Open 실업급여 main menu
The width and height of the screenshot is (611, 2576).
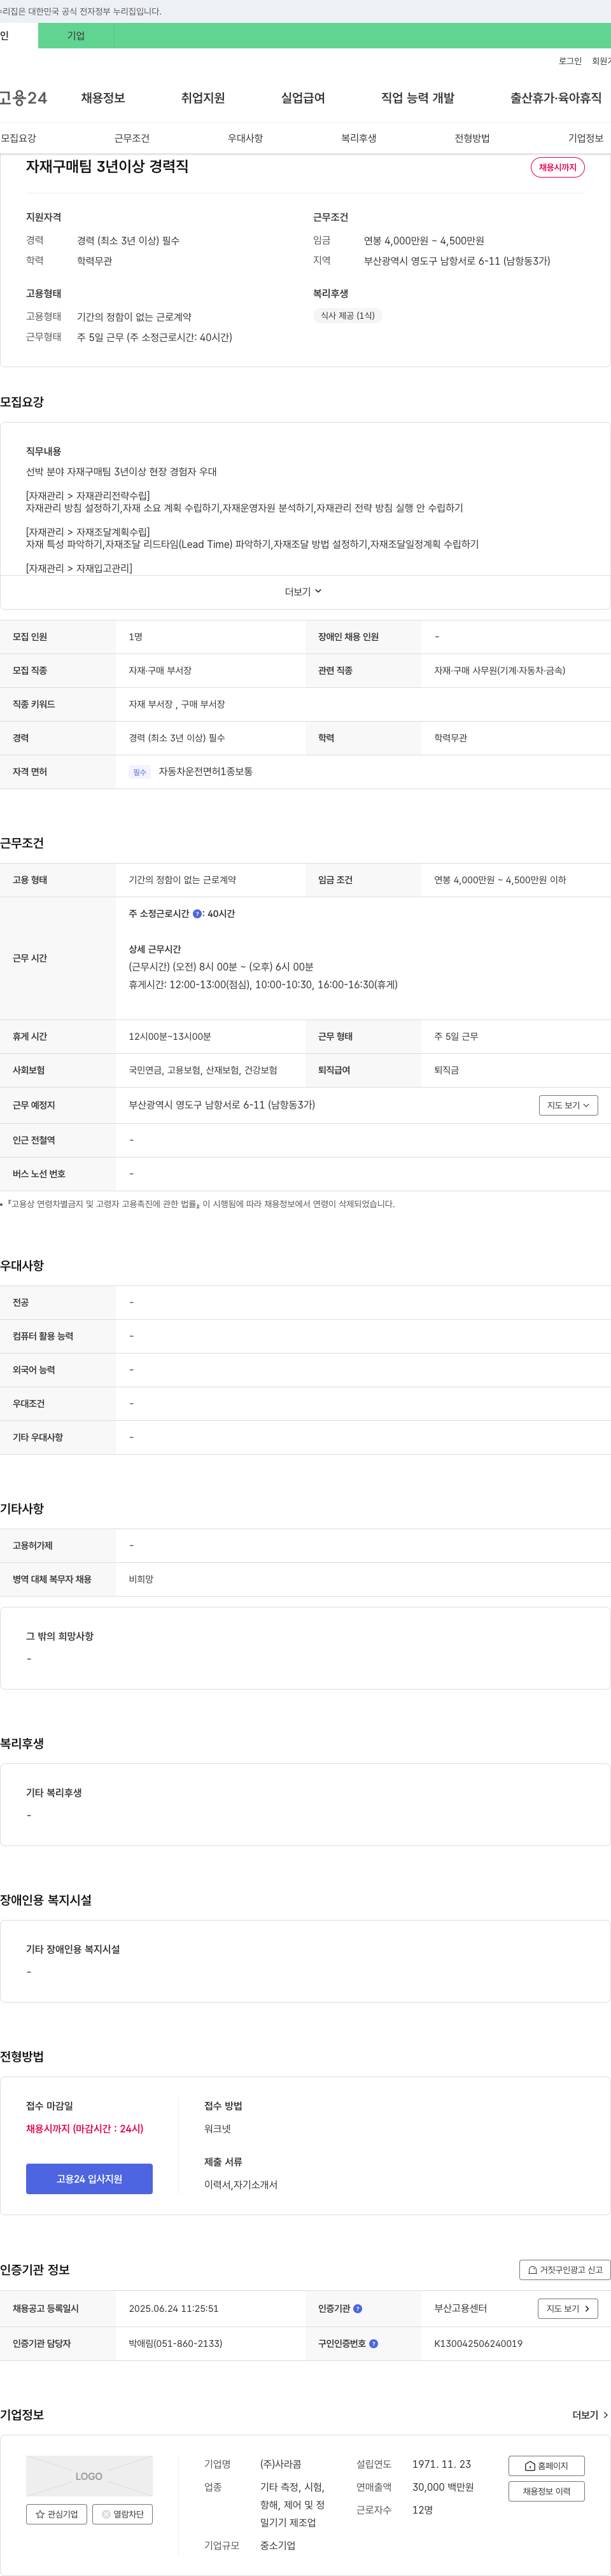pos(303,97)
